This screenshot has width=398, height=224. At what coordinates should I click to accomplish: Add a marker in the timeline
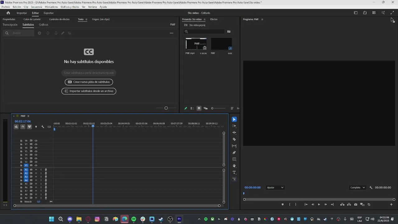36,127
